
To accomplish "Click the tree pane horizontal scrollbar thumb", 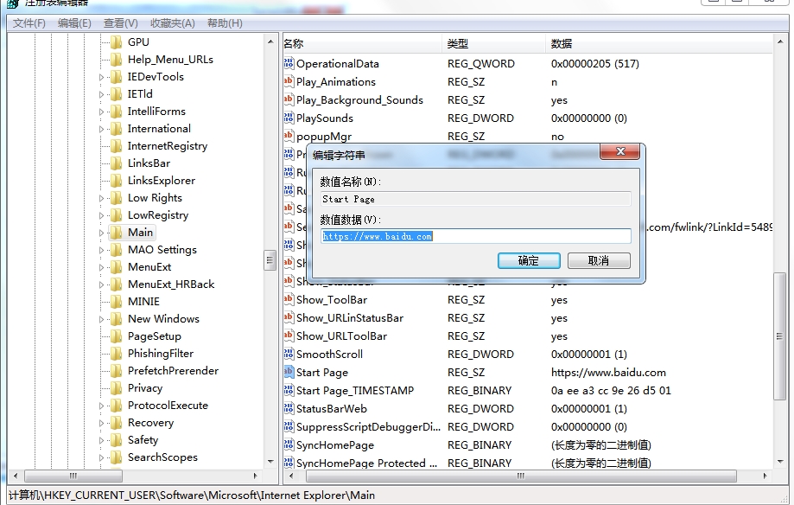I will pos(73,476).
